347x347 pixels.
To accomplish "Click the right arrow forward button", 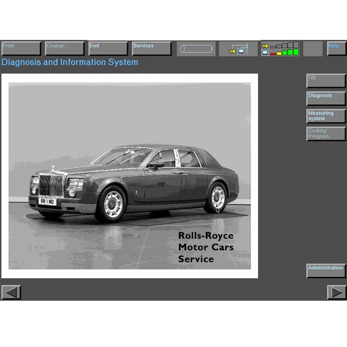I will point(337,292).
